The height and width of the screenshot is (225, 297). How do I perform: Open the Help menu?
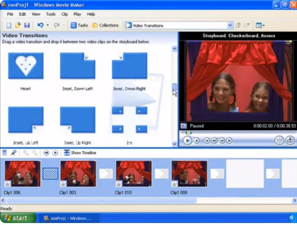tap(91, 14)
